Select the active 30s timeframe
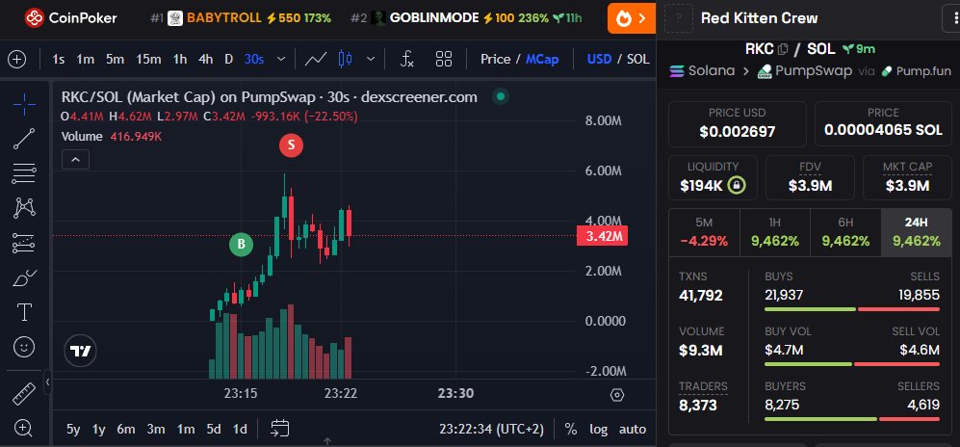The image size is (960, 447). [254, 60]
